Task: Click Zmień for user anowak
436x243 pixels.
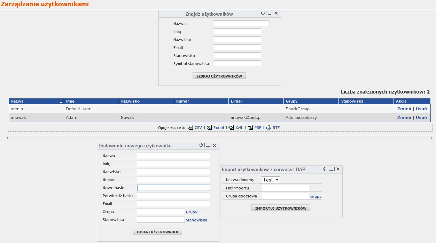Action: (x=404, y=118)
